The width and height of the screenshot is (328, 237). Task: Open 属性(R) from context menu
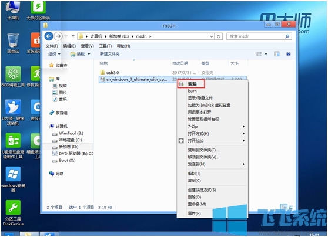212,214
